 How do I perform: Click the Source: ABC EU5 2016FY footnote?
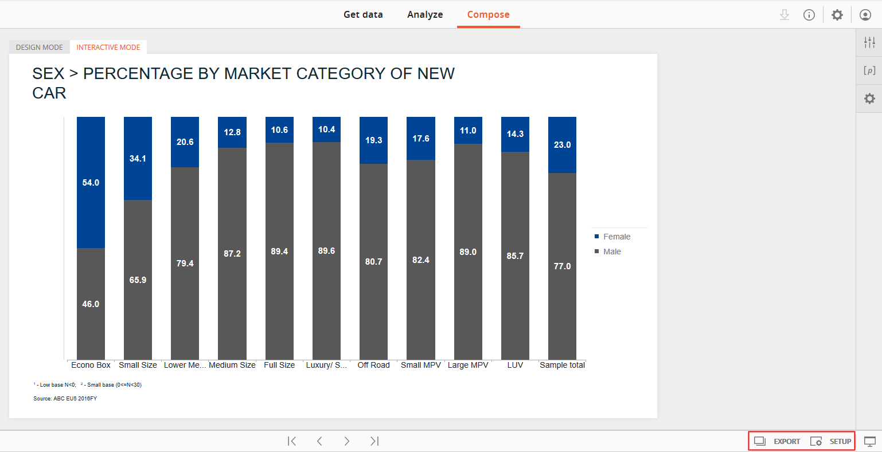click(x=65, y=398)
